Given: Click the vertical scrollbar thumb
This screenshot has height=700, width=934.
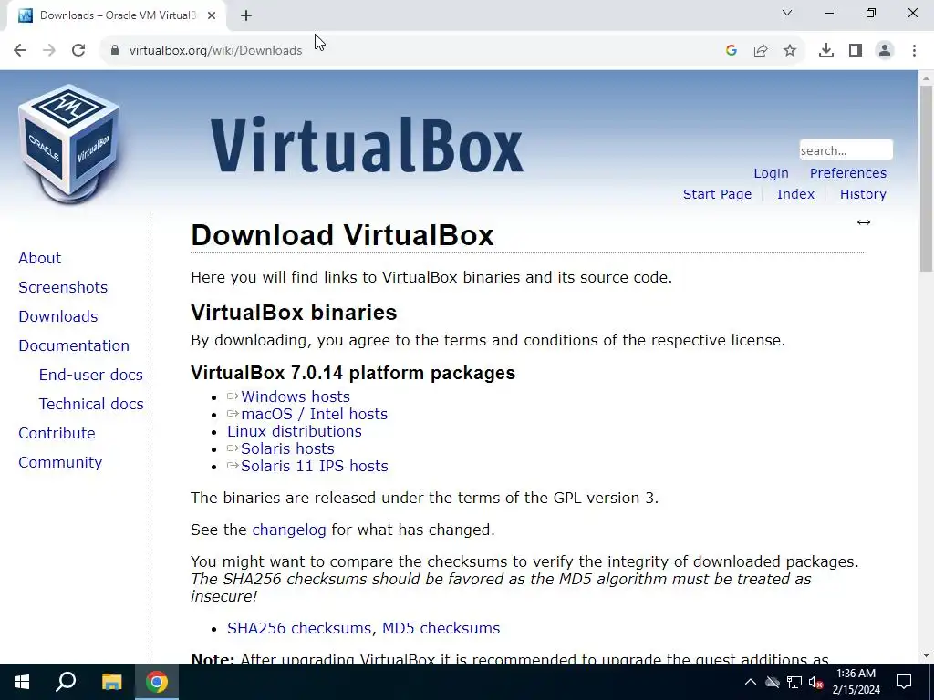Looking at the screenshot, I should (x=926, y=179).
